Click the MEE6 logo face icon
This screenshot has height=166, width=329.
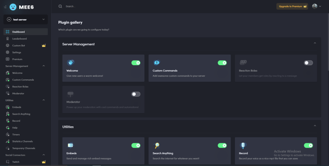[x=13, y=7]
